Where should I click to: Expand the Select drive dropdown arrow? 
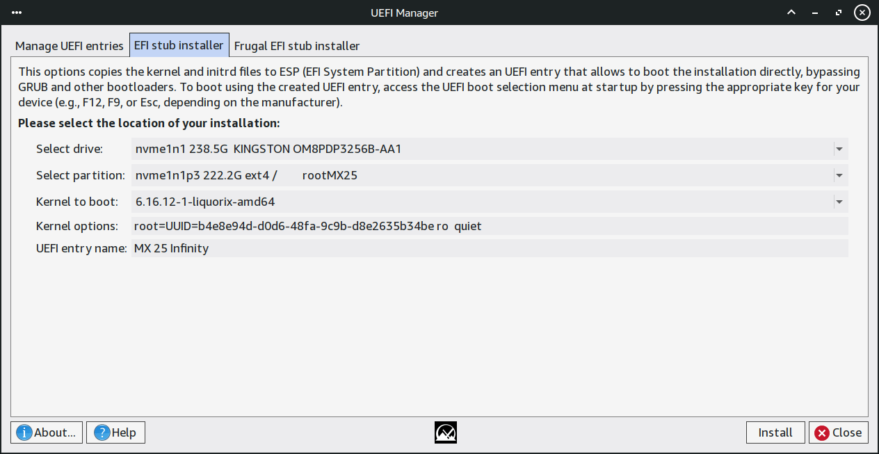tap(839, 149)
